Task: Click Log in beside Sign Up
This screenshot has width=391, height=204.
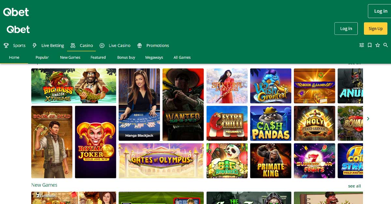Action: click(346, 29)
